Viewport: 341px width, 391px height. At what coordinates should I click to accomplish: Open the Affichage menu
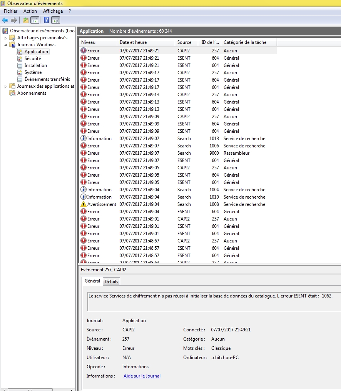pos(53,11)
